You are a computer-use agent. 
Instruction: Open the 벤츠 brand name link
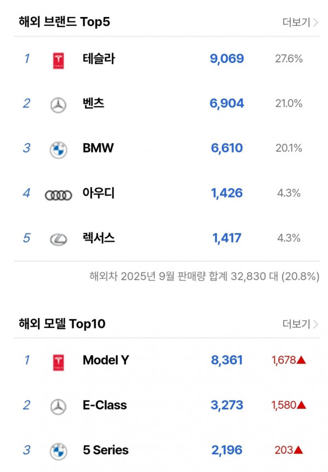(94, 104)
